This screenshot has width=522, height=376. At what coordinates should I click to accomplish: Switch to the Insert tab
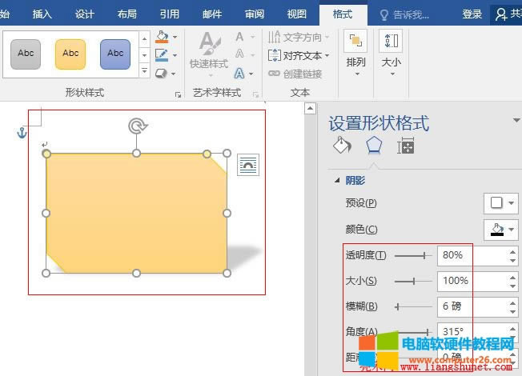click(42, 14)
